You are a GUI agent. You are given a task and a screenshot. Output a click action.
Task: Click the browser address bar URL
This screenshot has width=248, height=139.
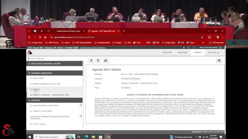74,37
